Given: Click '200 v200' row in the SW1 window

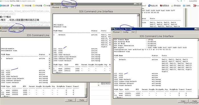Looking at the screenshot, I should [x=75, y=51].
